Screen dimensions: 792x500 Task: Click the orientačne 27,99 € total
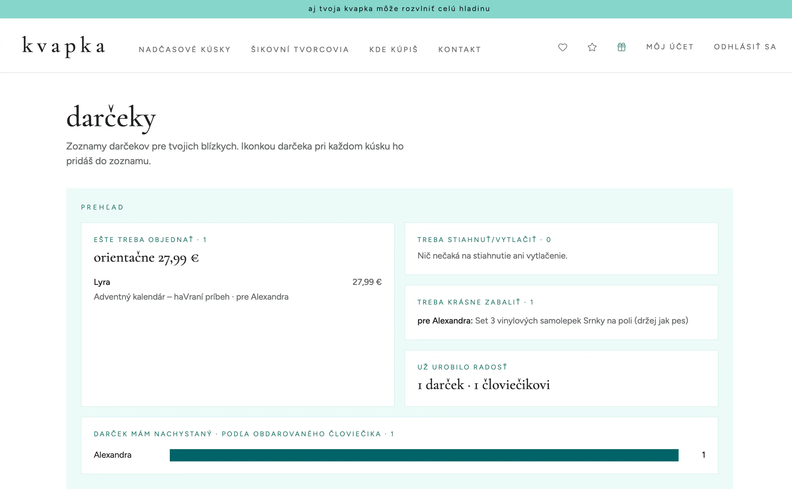pos(146,257)
